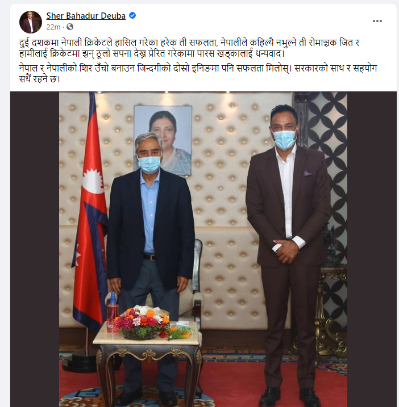
Task: Click the dark left margin beside the photo
Action: (35, 249)
